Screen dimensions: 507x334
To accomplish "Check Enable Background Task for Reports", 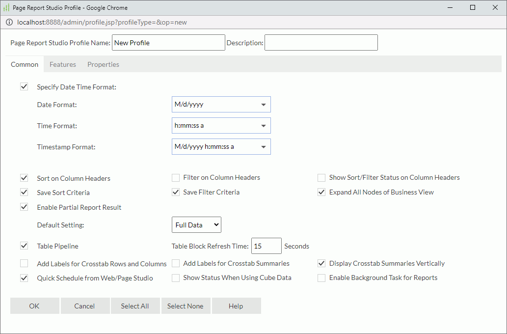I will pos(321,278).
